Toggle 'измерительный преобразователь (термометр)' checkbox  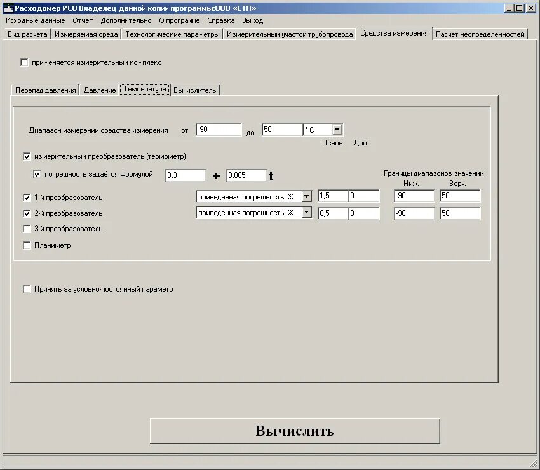click(27, 156)
